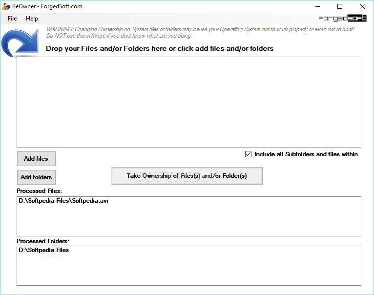Open the Help menu
The height and width of the screenshot is (295, 374).
coord(32,19)
